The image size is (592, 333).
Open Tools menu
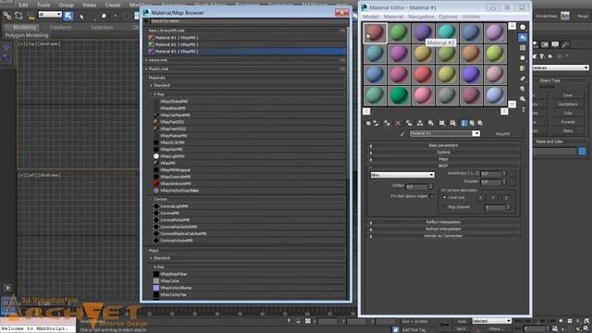pyautogui.click(x=43, y=5)
